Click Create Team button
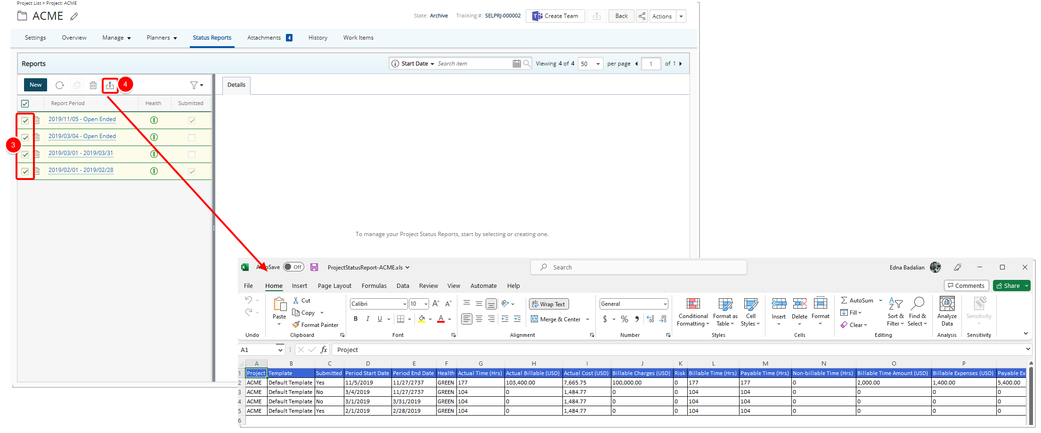 555,16
